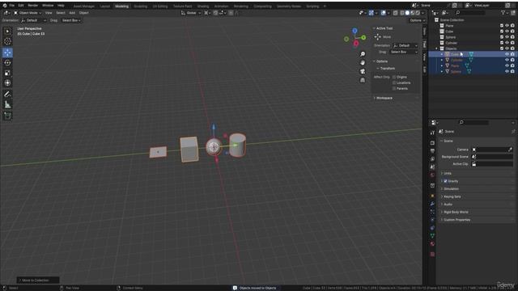Image resolution: width=518 pixels, height=291 pixels.
Task: Switch to the Modeling workspace tab
Action: click(121, 6)
